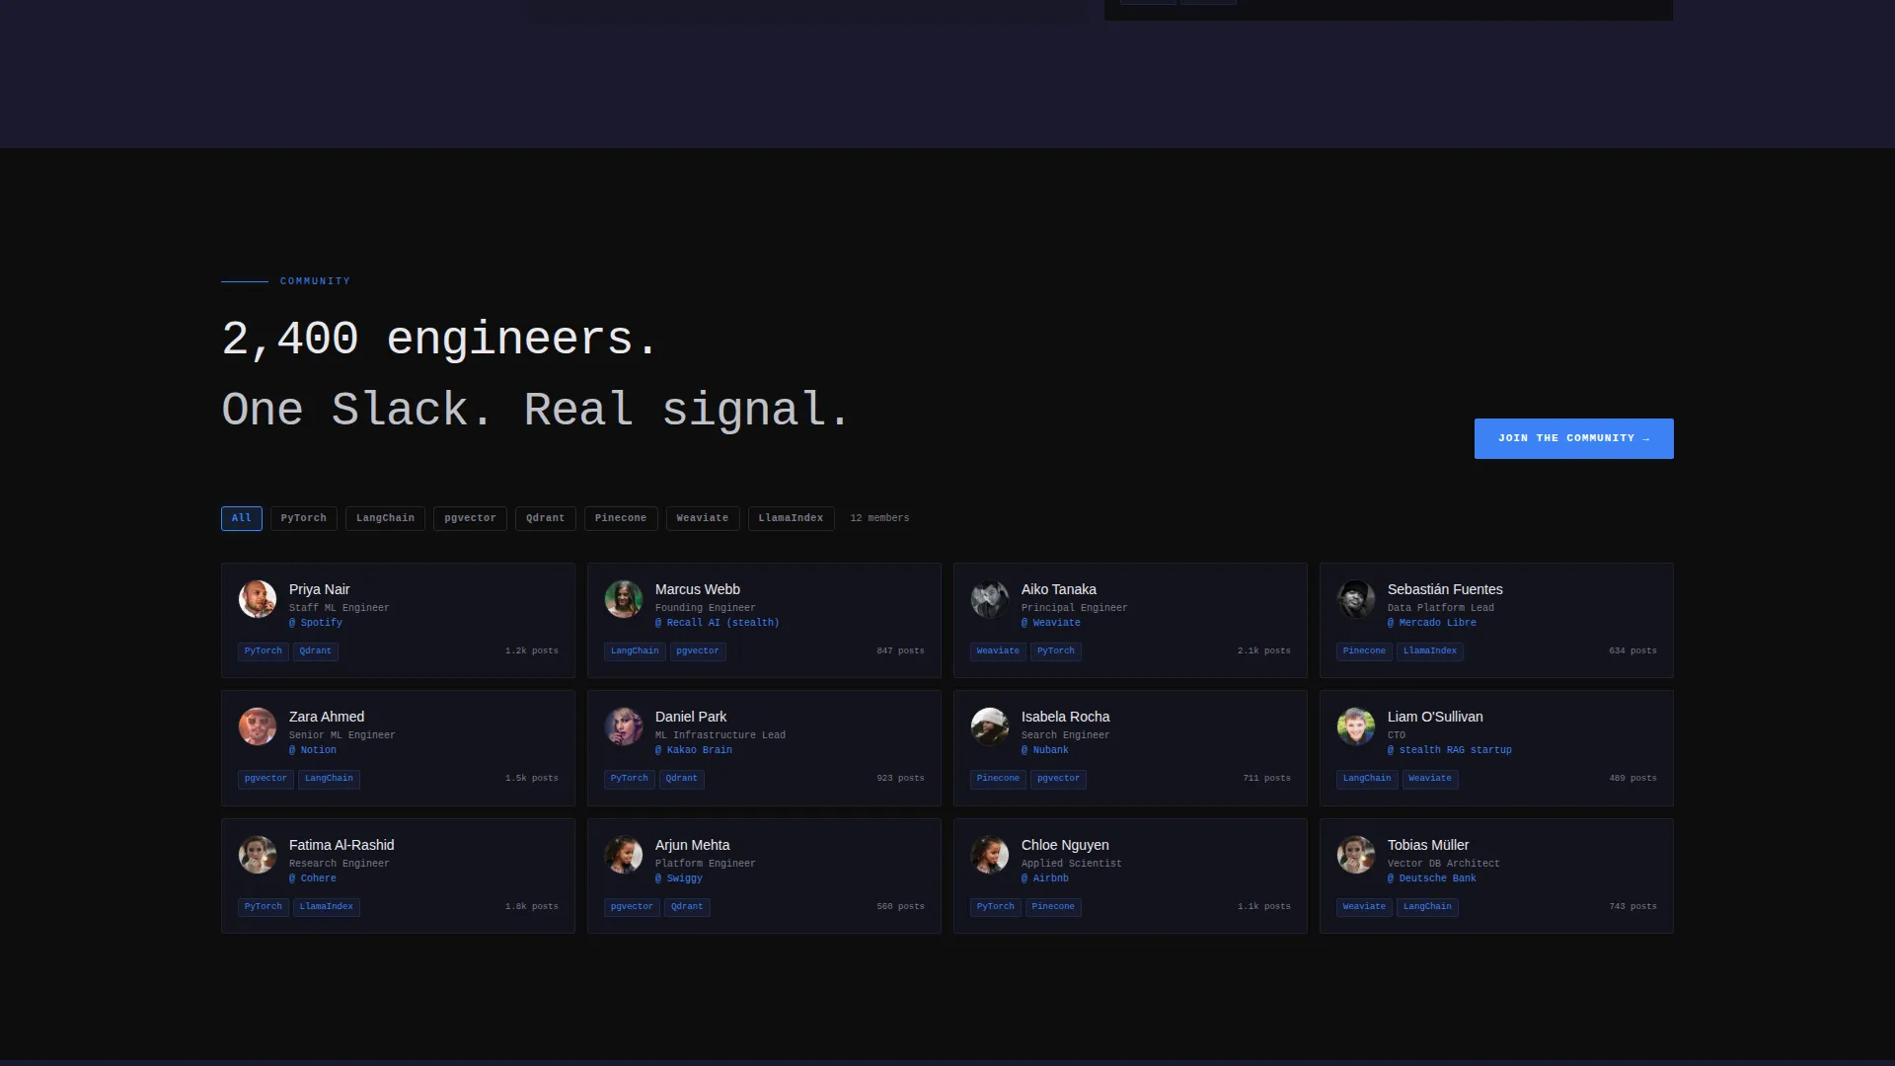The image size is (1895, 1066).
Task: Click Priya Nair's avatar photo
Action: 258,599
